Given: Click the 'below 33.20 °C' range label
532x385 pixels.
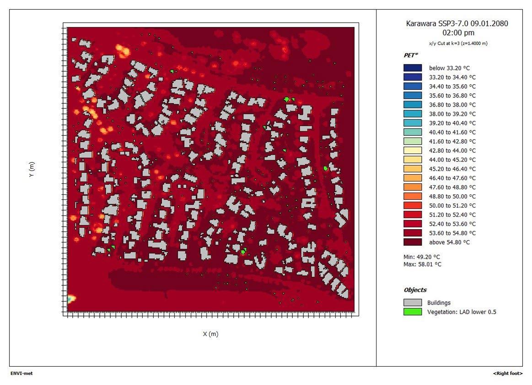Looking at the screenshot, I should (449, 68).
